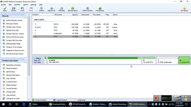Viewport: 191px width, 107px height.
Task: Switch to Adobe Photoshop taskbar item
Action: tap(117, 104)
